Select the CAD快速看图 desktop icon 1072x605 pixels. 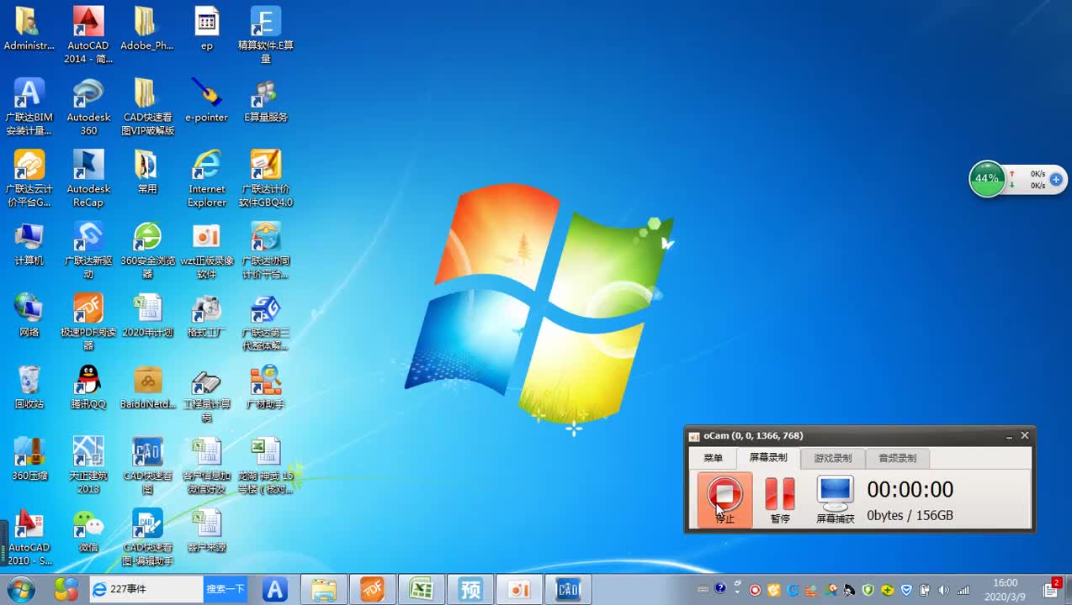147,464
